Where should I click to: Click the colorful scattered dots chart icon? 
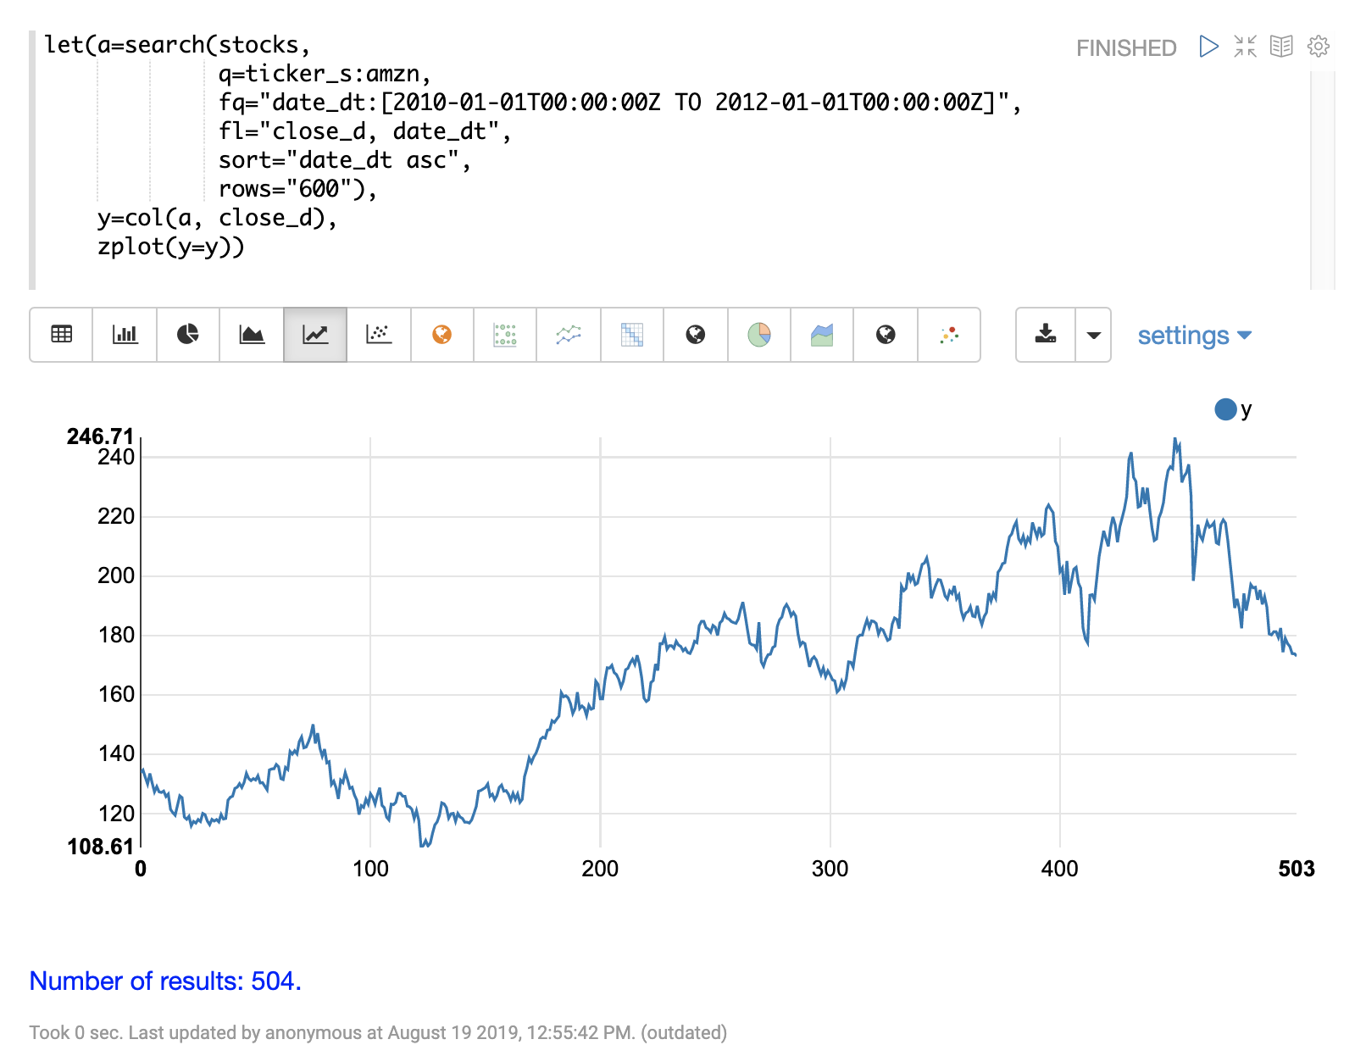tap(949, 335)
